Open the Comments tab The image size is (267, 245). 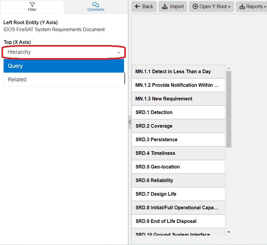point(96,7)
